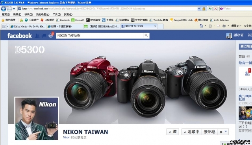The height and width of the screenshot is (145, 252).
Task: Open the Facebook bookmark in favorites bar
Action: coord(63,20)
